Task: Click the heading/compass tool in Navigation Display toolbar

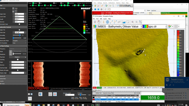Action: point(99,22)
